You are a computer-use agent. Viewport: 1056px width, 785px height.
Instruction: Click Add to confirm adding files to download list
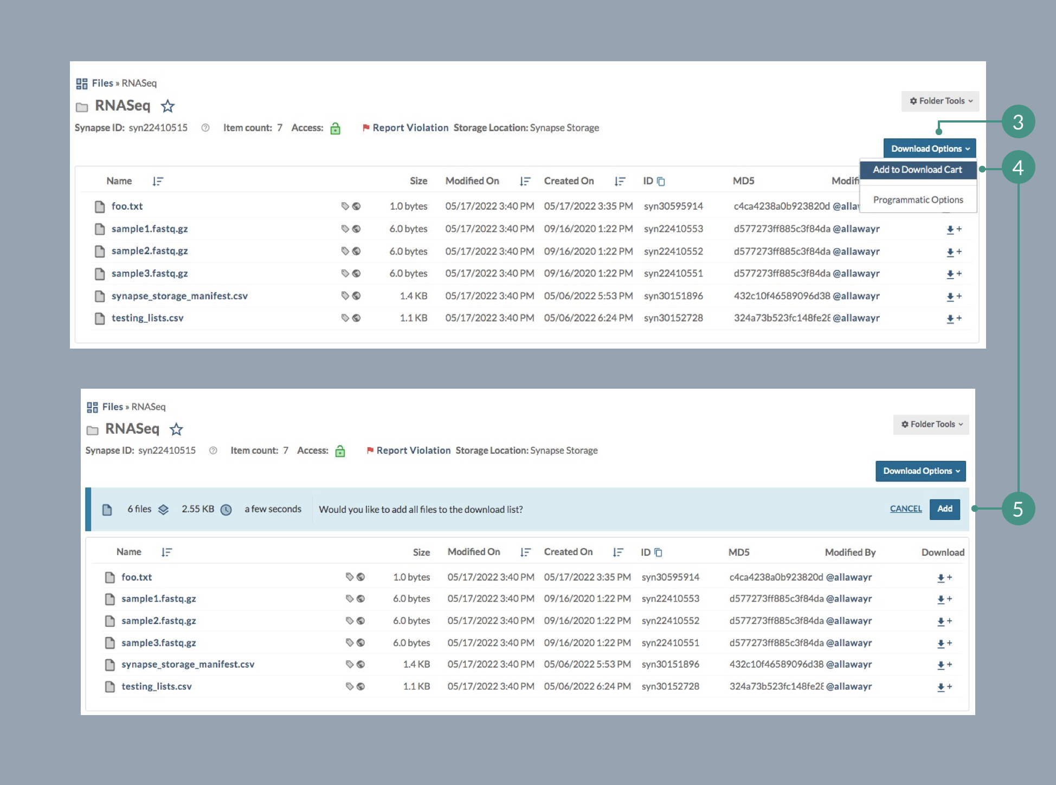tap(945, 509)
